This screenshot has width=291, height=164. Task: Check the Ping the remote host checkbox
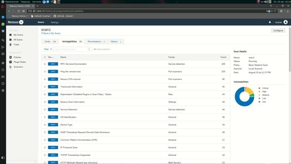[45, 72]
